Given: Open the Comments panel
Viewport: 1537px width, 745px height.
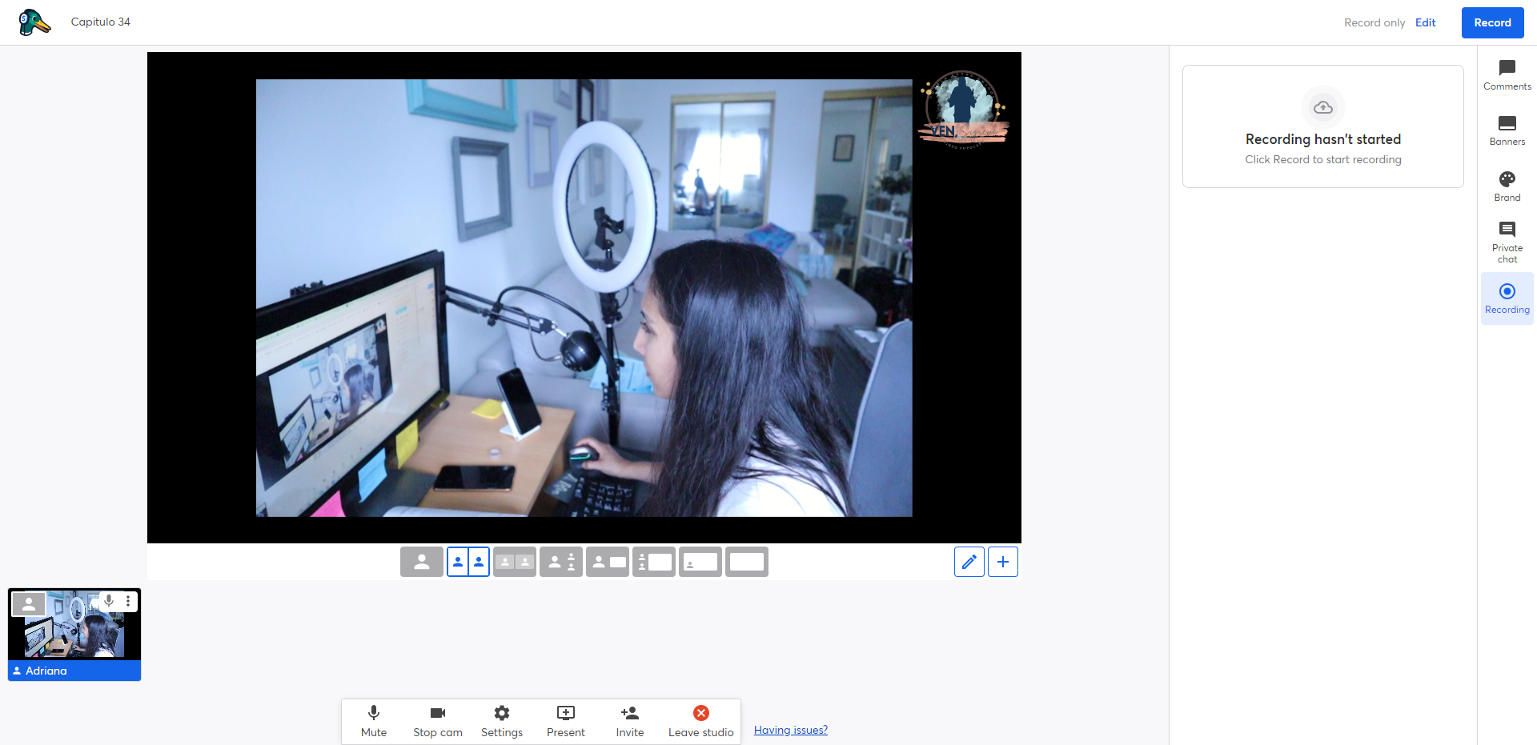Looking at the screenshot, I should pyautogui.click(x=1507, y=75).
